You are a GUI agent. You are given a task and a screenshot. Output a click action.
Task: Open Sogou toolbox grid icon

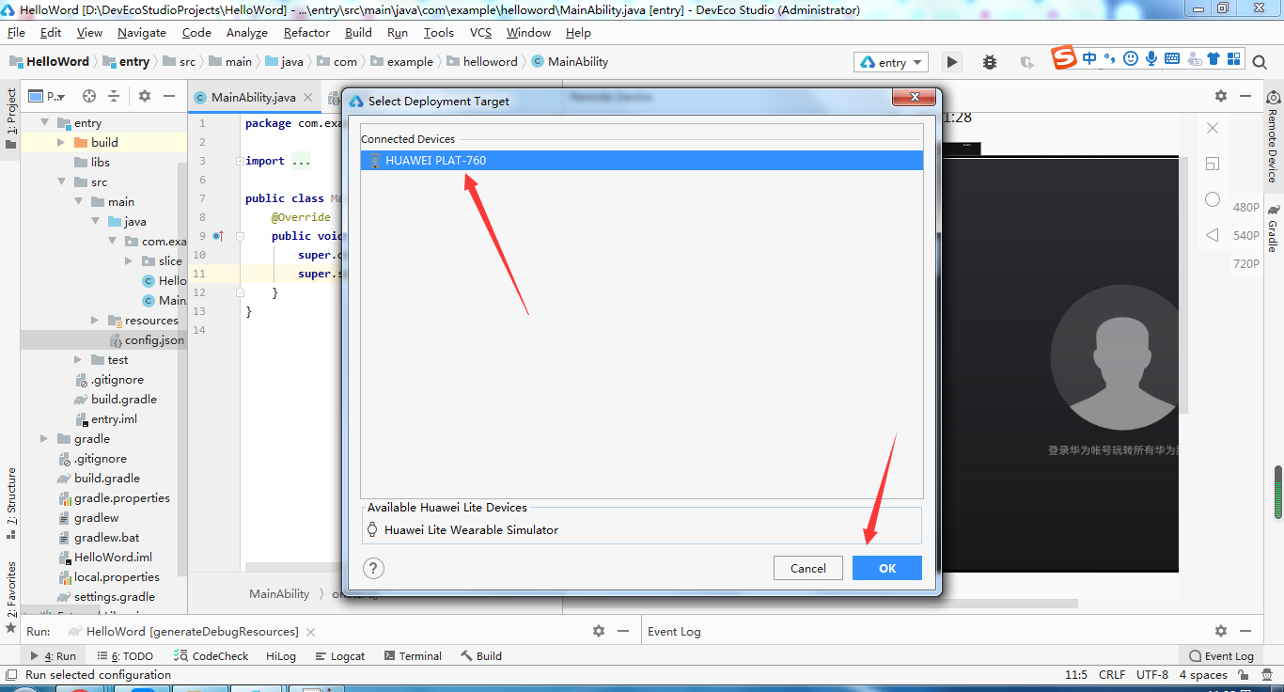[x=1233, y=58]
